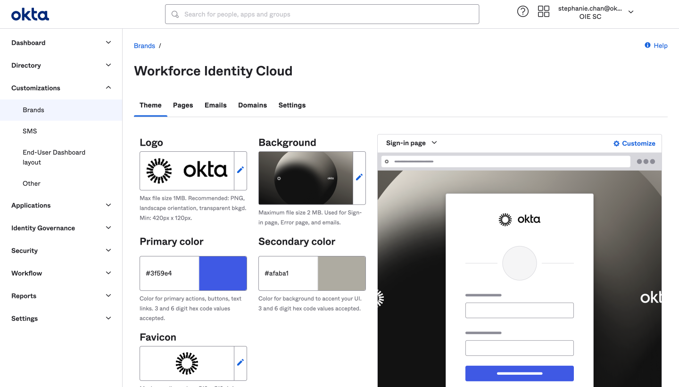Select Brands in the sidebar
Image resolution: width=679 pixels, height=387 pixels.
pos(61,110)
